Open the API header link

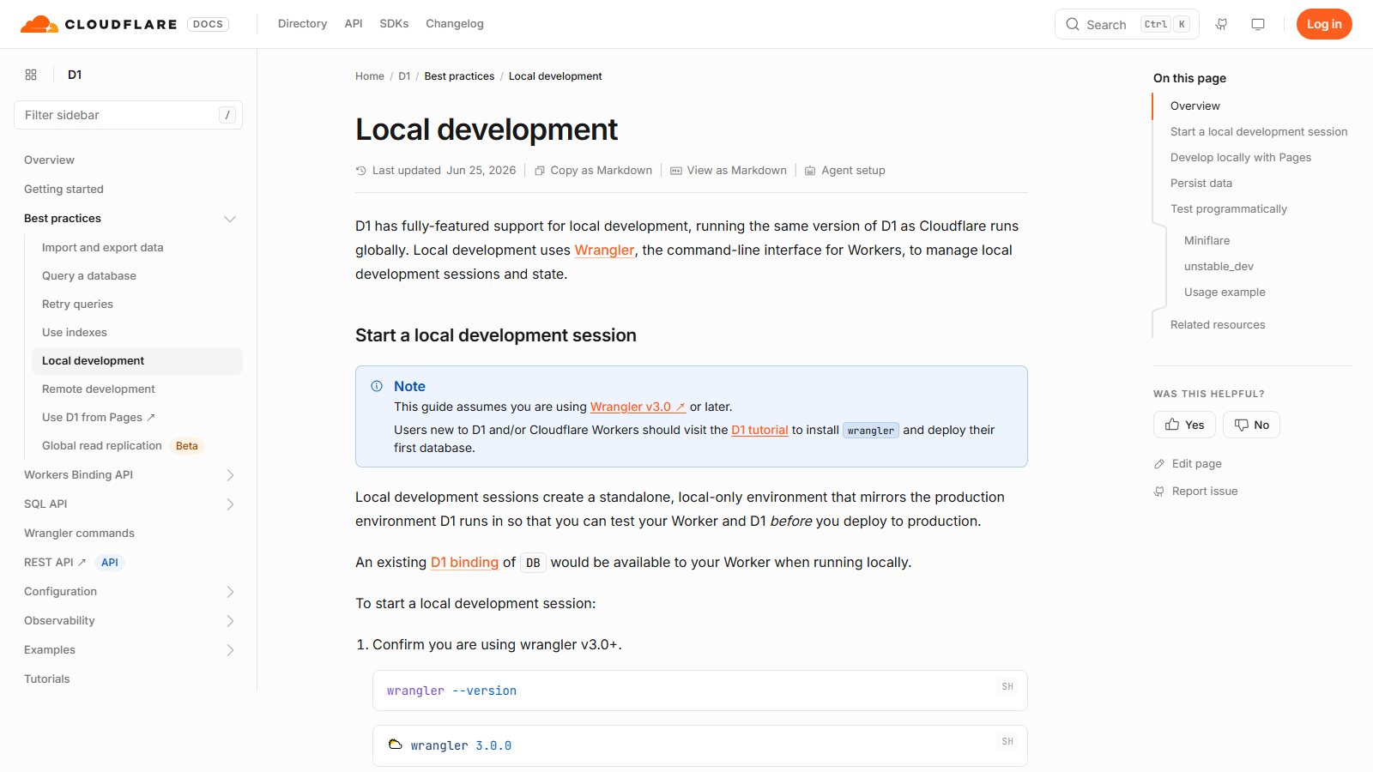coord(354,24)
